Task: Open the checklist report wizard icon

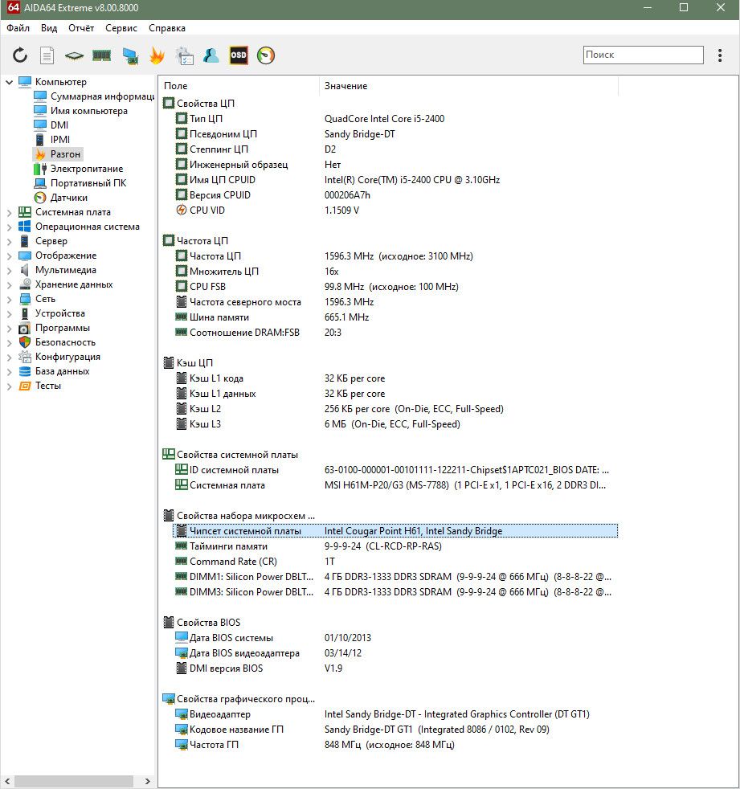Action: click(x=184, y=55)
